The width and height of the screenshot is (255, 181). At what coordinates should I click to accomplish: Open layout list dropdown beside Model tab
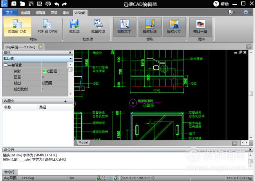click(x=235, y=143)
